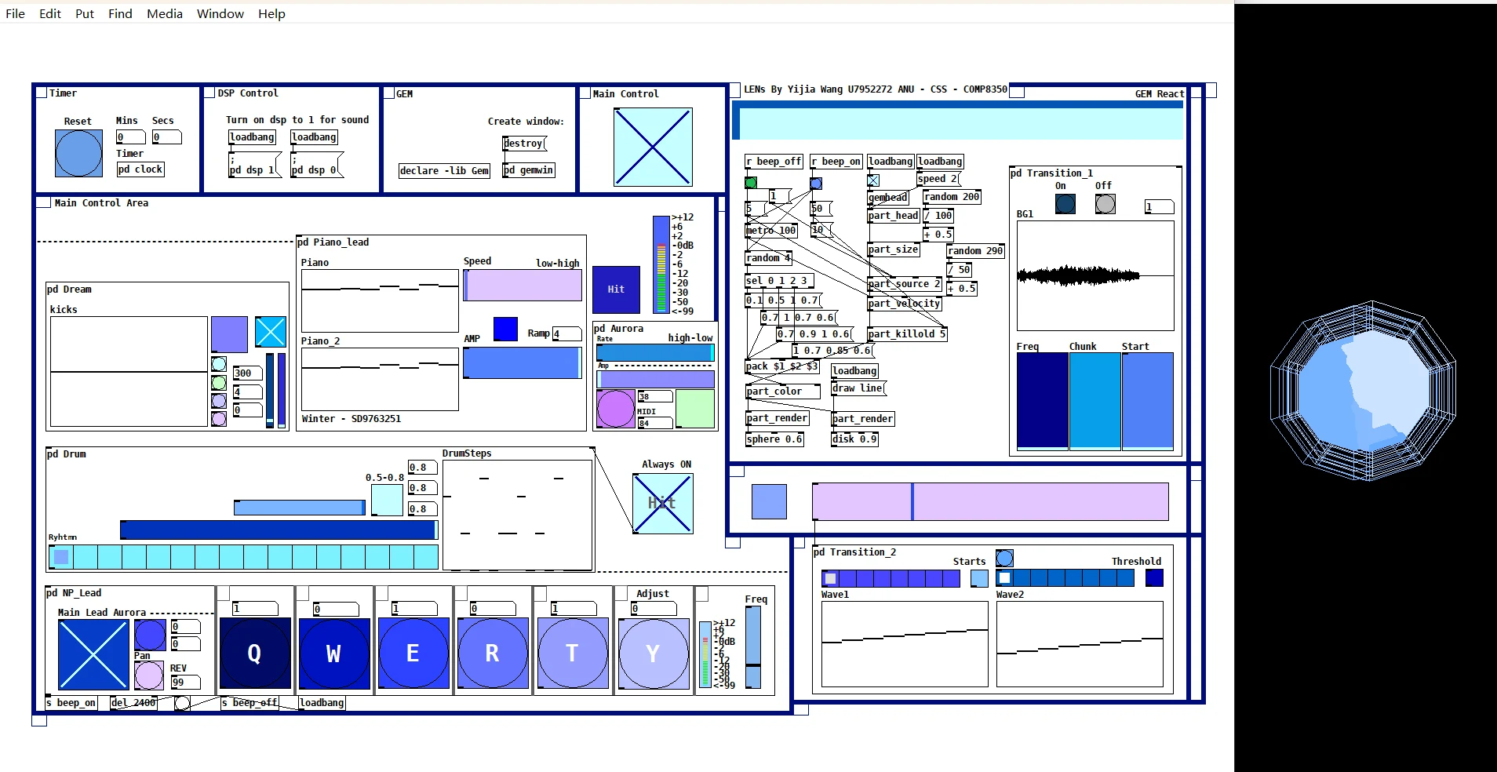Click the purple bang in pd Aurora
Screen dimensions: 1497x772
[x=615, y=409]
